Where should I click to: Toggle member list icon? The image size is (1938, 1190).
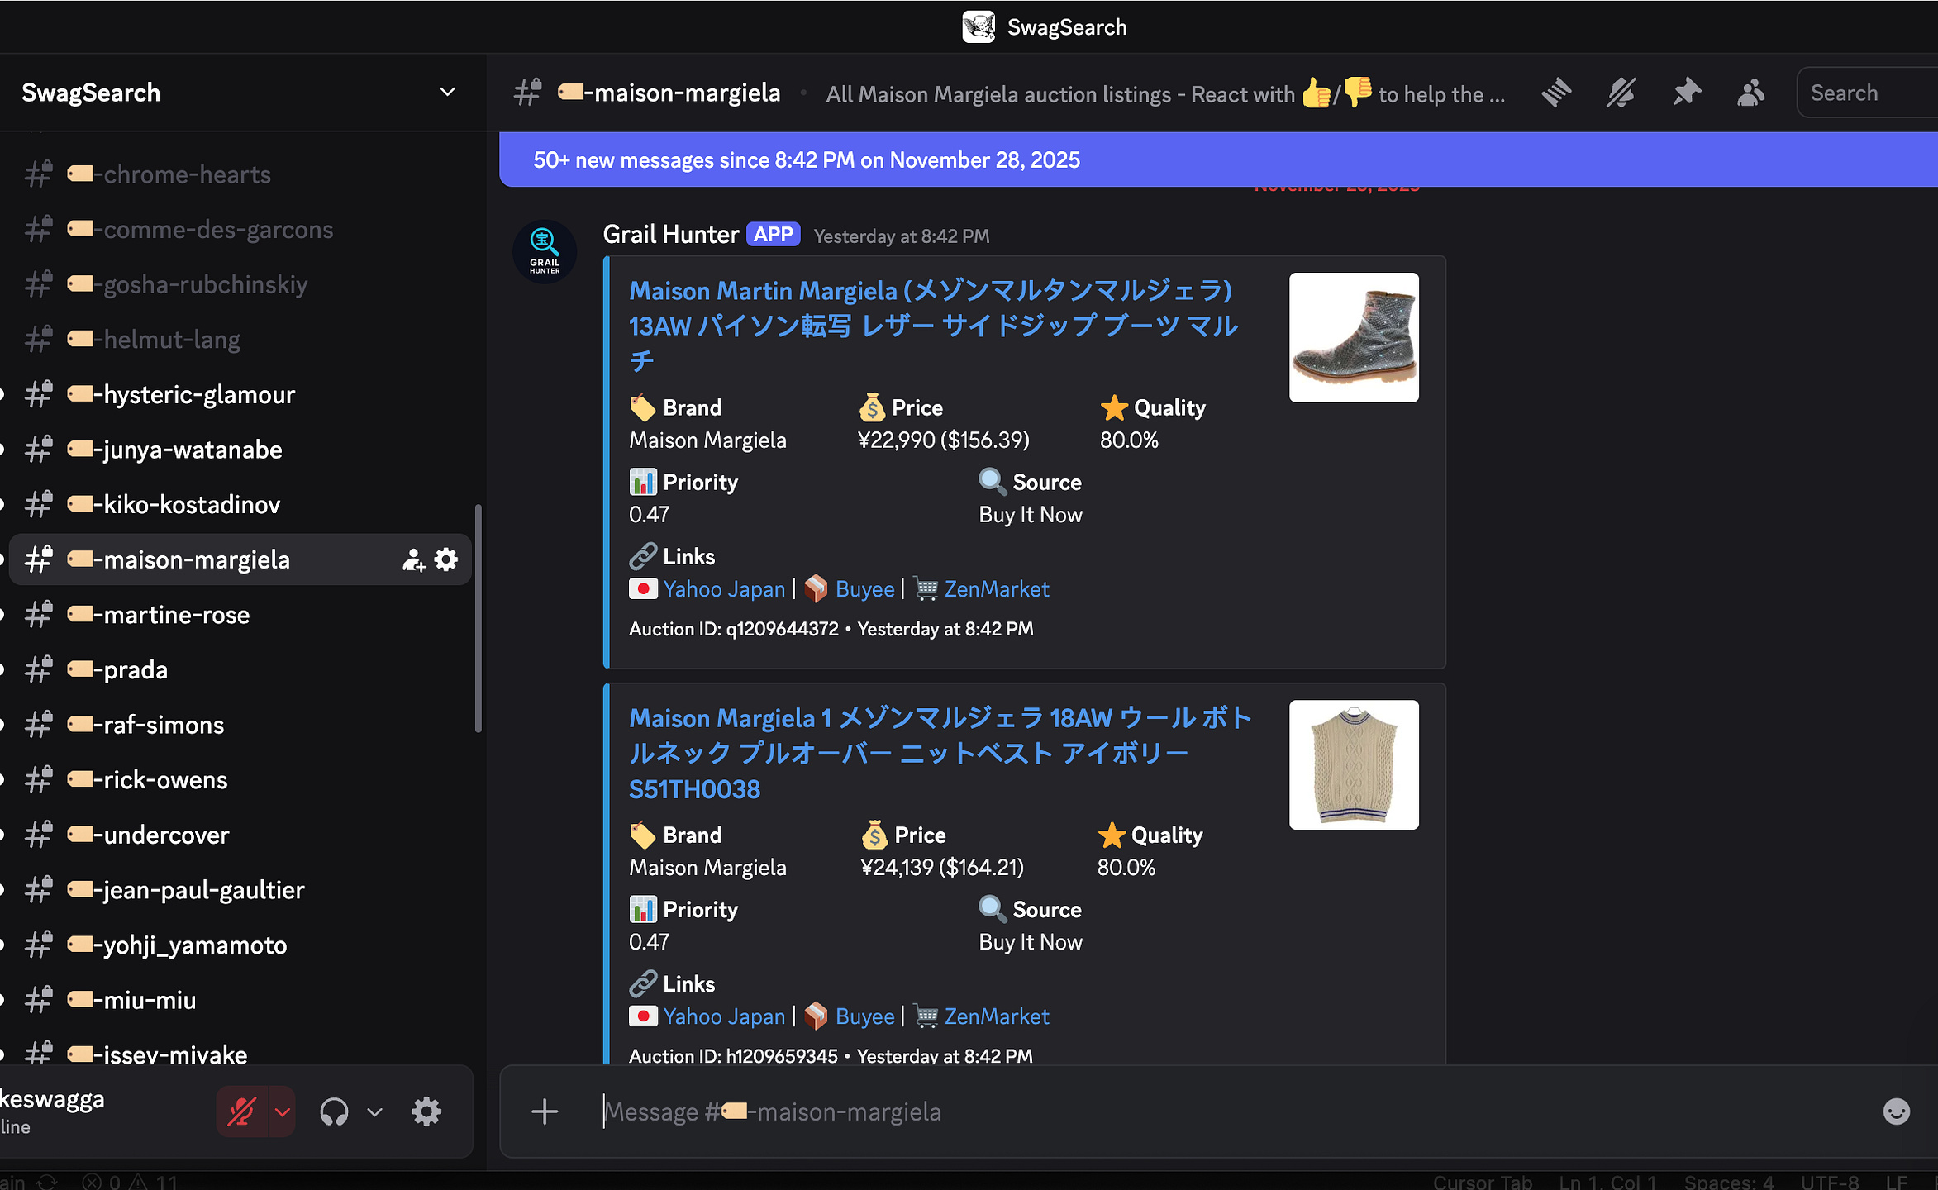pyautogui.click(x=1750, y=93)
